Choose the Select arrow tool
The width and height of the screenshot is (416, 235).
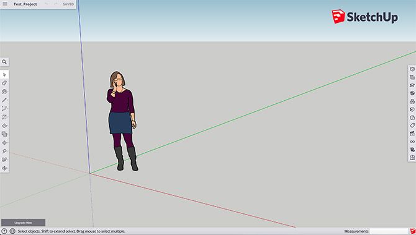(4, 75)
